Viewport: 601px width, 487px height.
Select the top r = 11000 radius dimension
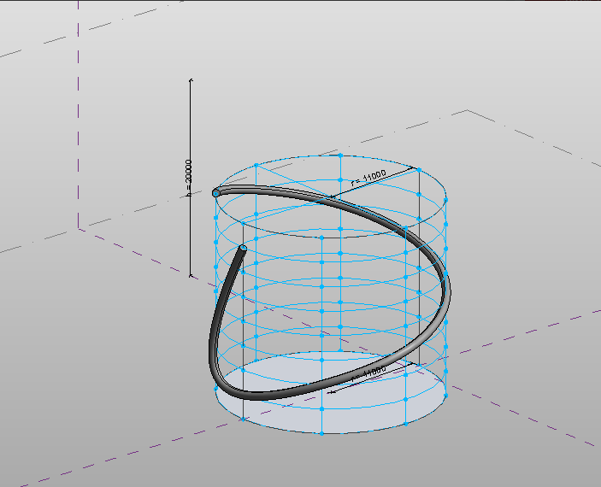click(x=369, y=177)
